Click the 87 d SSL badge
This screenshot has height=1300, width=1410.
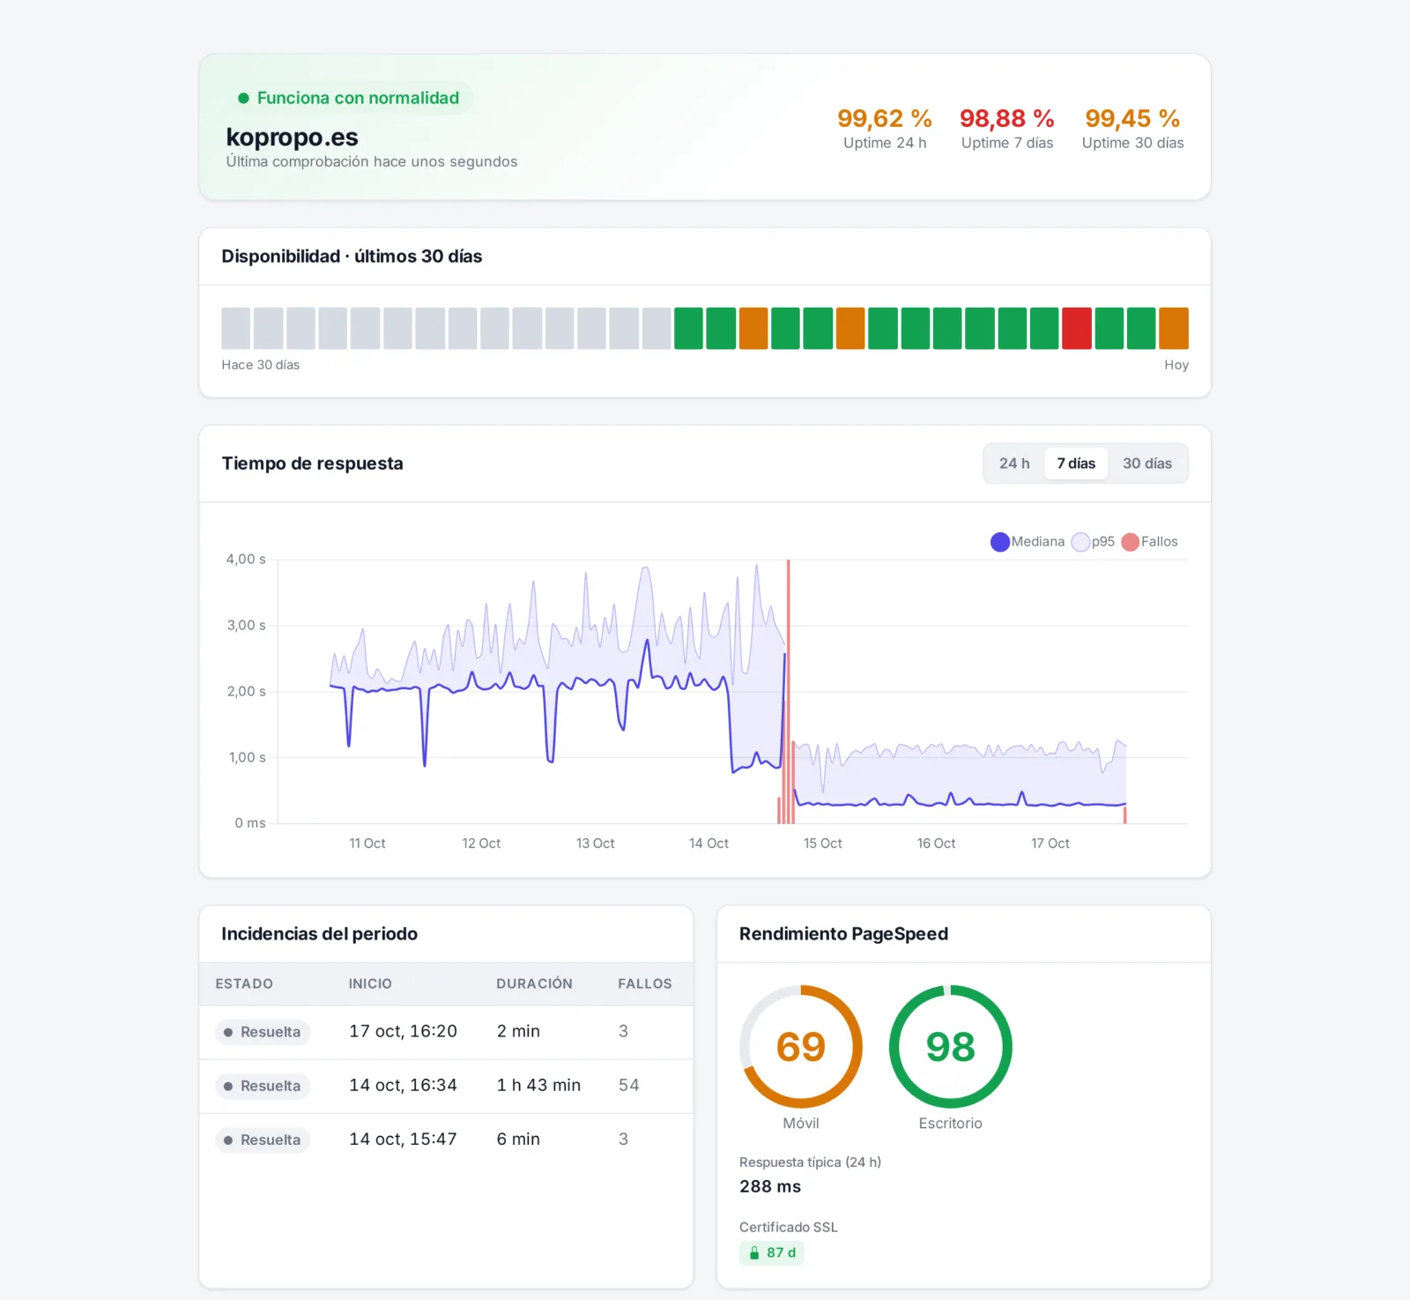click(771, 1252)
